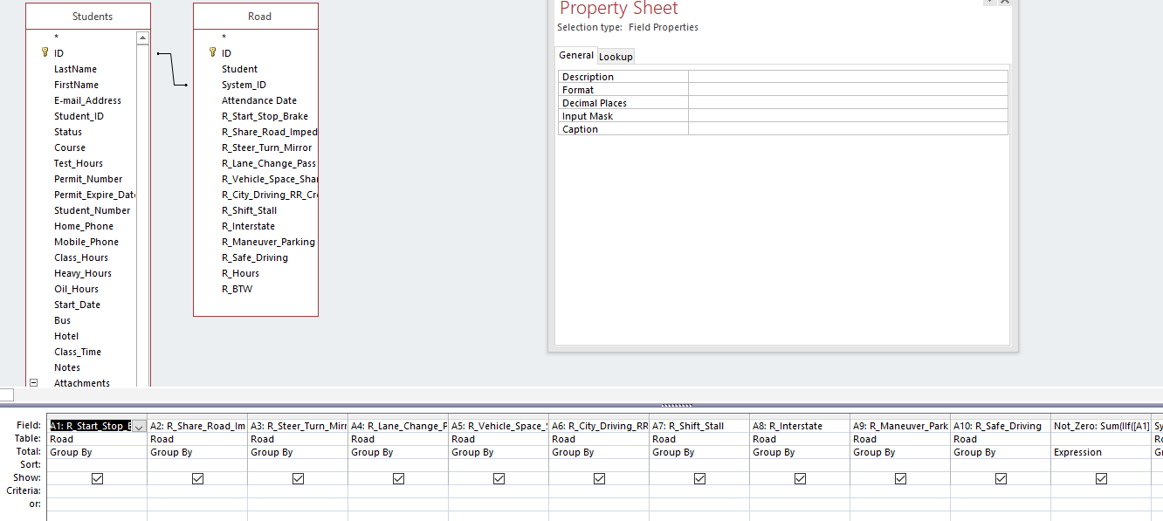
Task: Click the Students table title bar
Action: (88, 17)
